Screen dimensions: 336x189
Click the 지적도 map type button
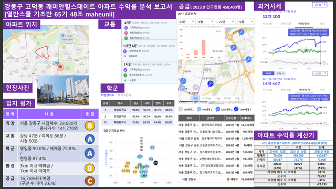pos(227,98)
